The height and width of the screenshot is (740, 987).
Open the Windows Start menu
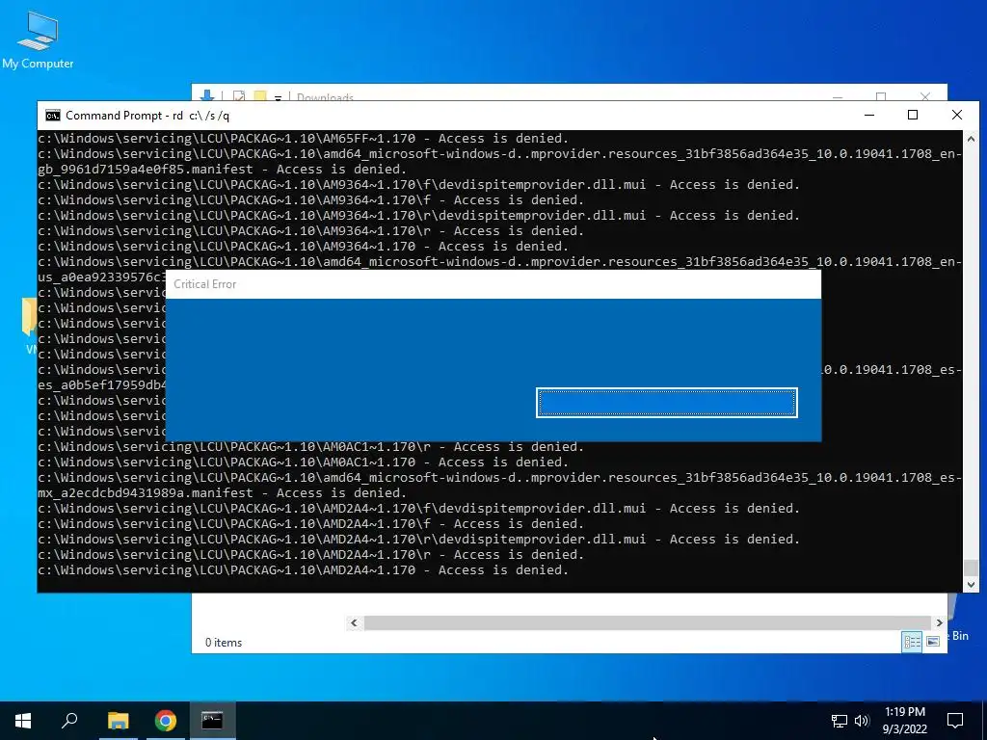click(23, 720)
